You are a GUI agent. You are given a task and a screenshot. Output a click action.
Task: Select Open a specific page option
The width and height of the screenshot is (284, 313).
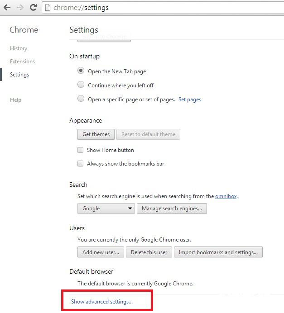pos(81,99)
